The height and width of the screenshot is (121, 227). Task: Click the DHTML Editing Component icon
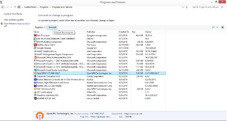(x=35, y=42)
